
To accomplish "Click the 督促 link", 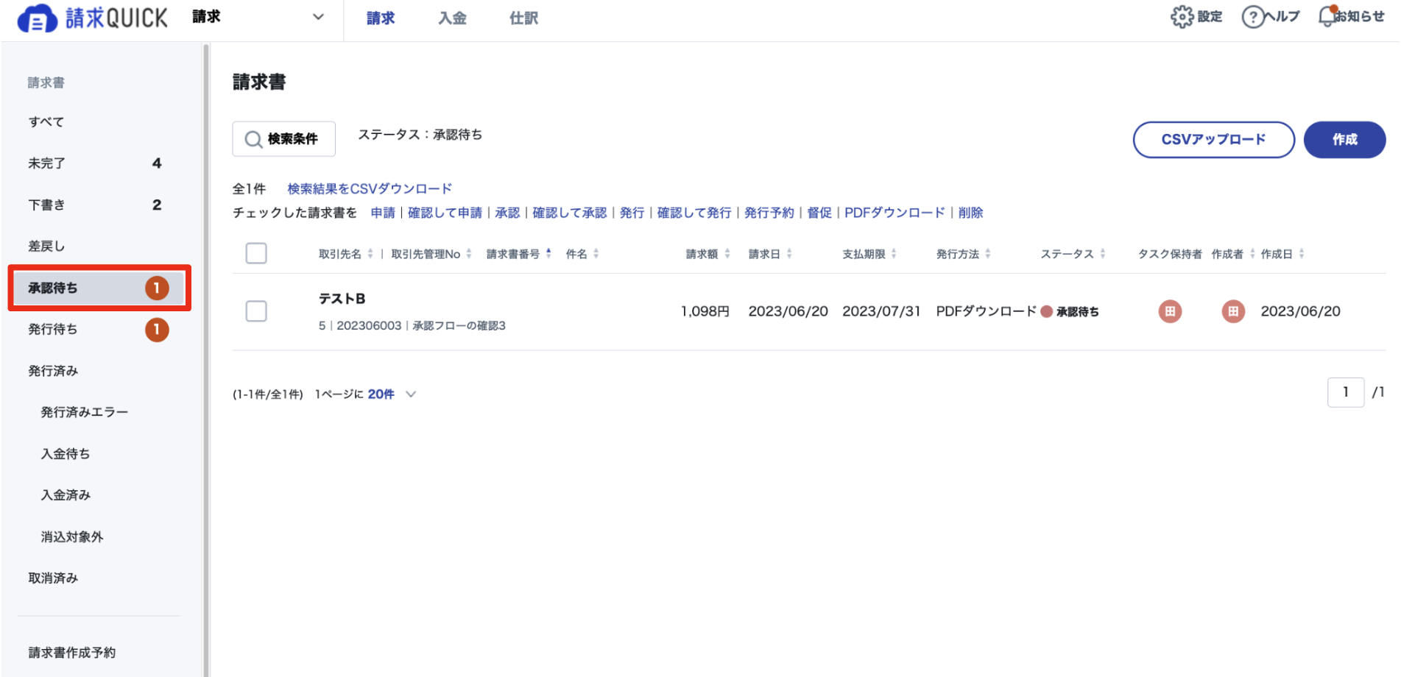I will pos(819,213).
